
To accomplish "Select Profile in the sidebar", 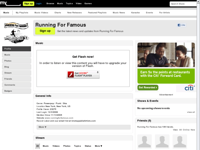I will pos(17,49).
